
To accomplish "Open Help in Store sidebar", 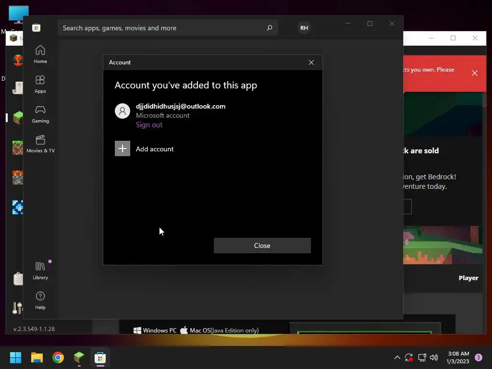I will (40, 301).
